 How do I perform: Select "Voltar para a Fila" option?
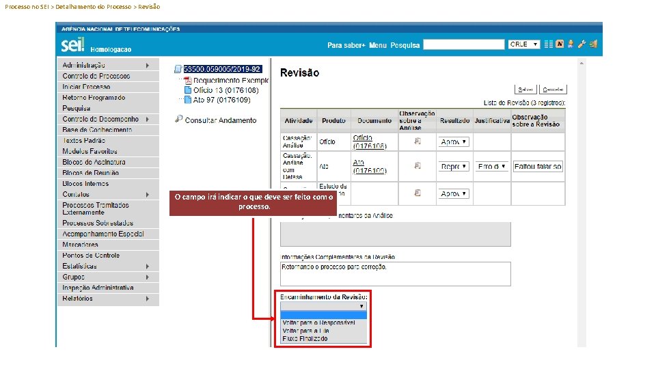[323, 331]
